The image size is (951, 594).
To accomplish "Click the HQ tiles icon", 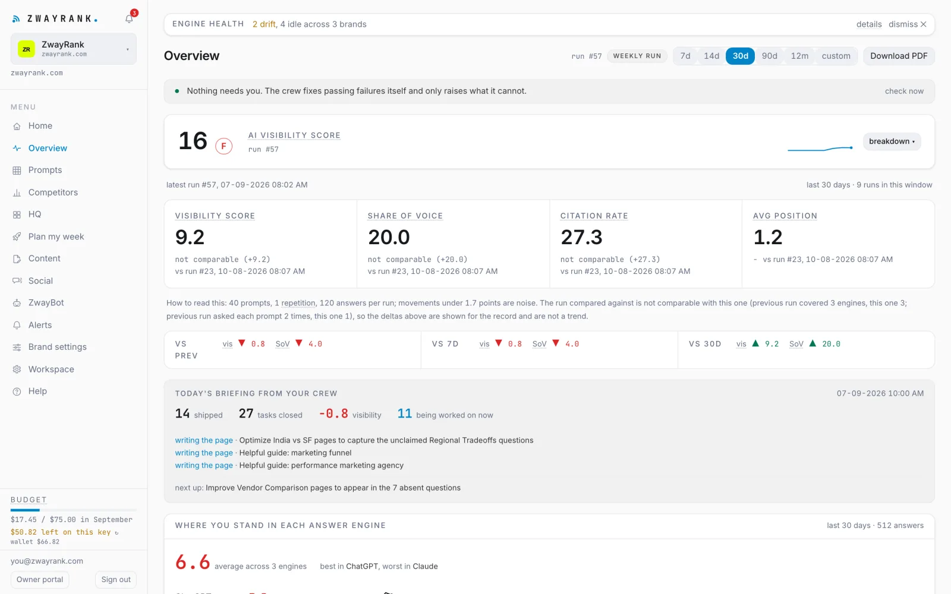I will pyautogui.click(x=17, y=214).
